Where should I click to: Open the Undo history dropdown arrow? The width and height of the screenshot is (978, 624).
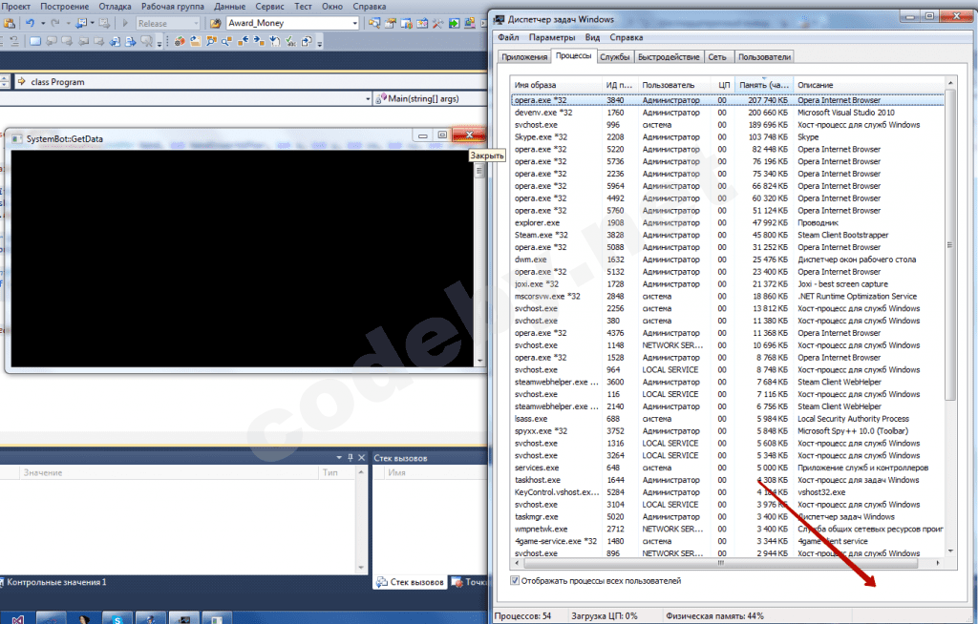pyautogui.click(x=43, y=23)
